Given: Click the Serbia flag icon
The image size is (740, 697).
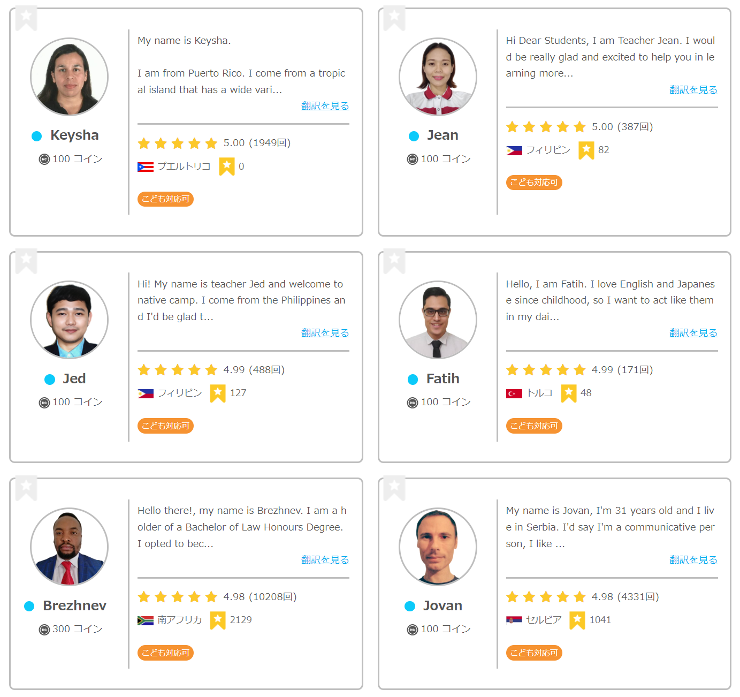Looking at the screenshot, I should click(514, 620).
